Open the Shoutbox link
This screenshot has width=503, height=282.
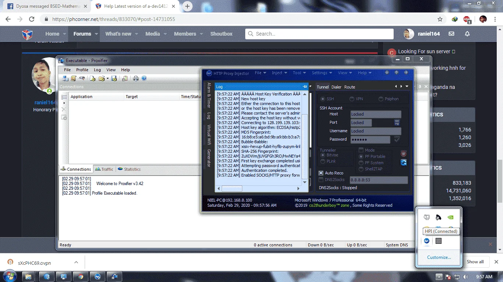221,34
